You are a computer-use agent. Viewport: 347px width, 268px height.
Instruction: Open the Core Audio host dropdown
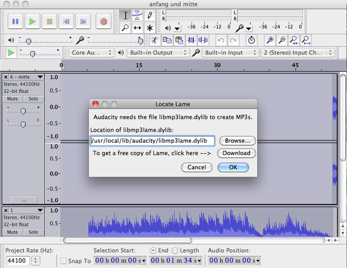click(92, 53)
